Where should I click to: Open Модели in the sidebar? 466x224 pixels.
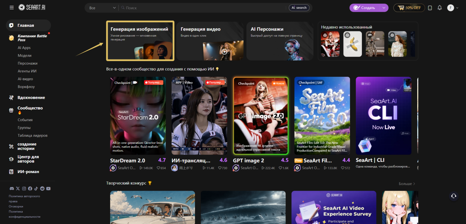coord(25,56)
